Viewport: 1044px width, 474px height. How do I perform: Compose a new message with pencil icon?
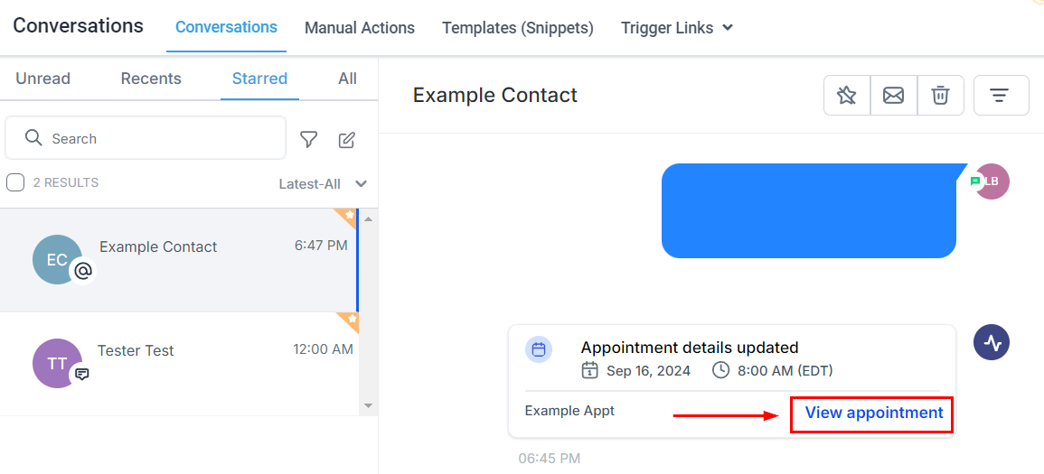point(346,140)
